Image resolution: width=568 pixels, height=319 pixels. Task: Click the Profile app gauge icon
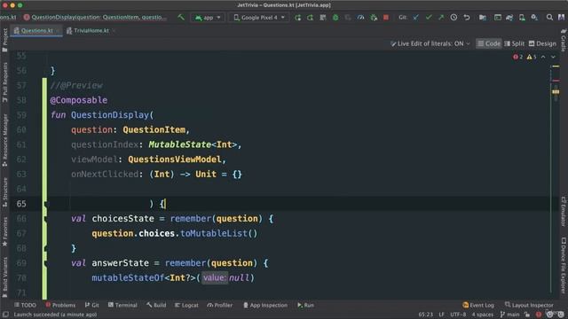(360, 18)
